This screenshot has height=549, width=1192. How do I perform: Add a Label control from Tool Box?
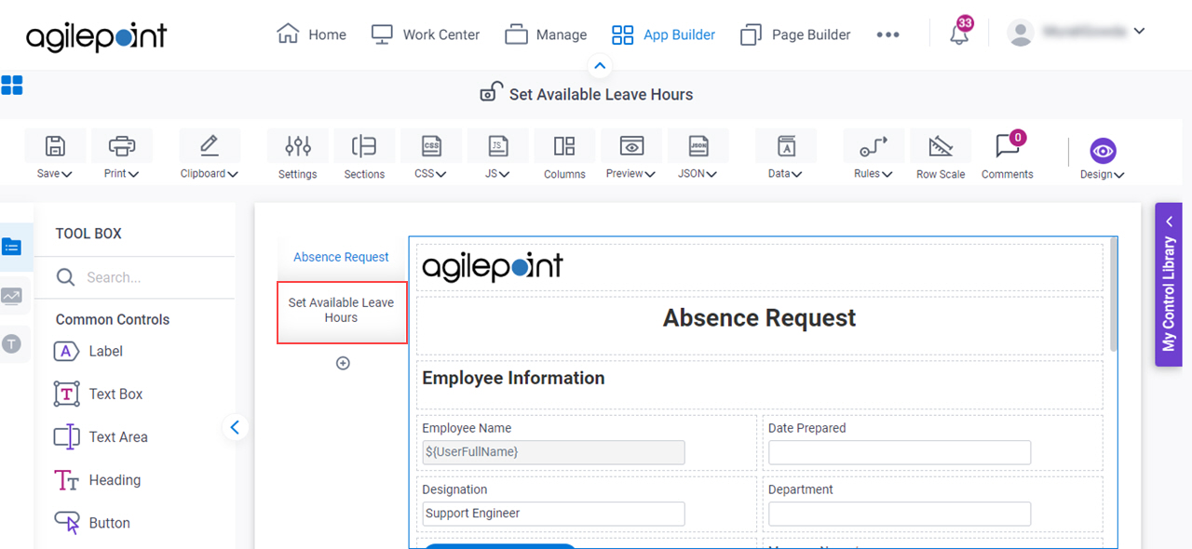coord(88,351)
